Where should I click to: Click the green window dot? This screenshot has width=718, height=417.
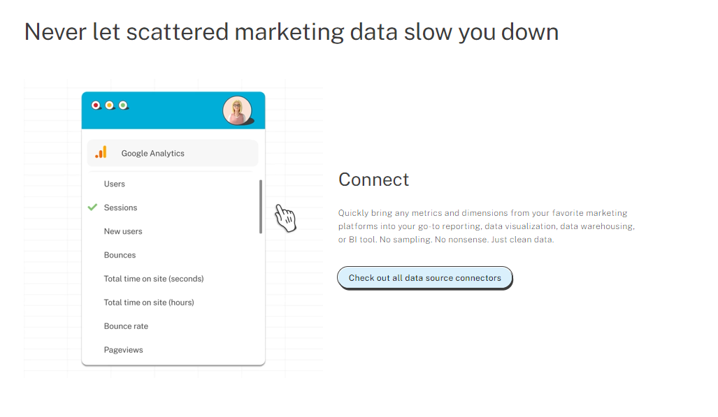tap(123, 105)
